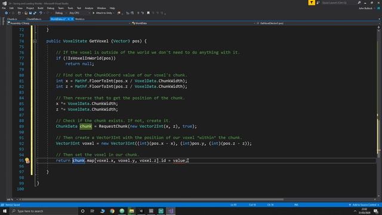382x215 pixels.
Task: Open File Explorer from the taskbar
Action: click(131, 211)
